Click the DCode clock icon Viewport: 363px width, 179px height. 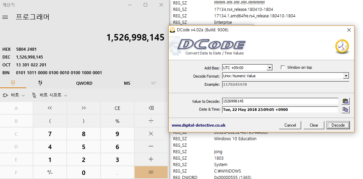coord(342,46)
